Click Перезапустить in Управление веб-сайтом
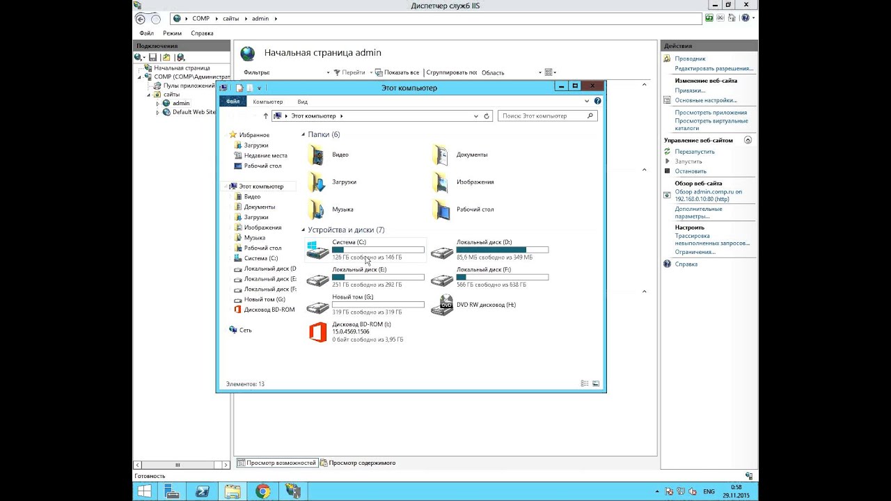 point(695,152)
